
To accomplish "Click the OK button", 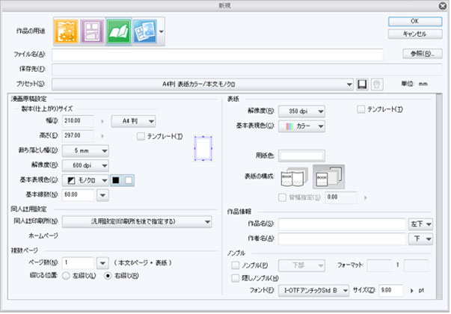I will click(x=415, y=21).
